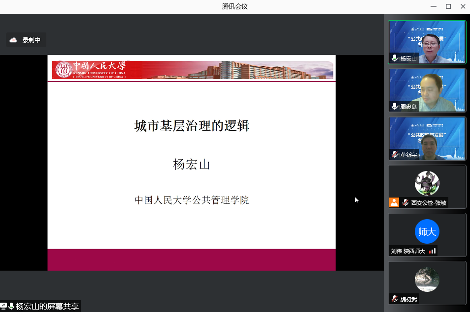Select 董新宇 video thumbnail
Viewport: 470px width, 312px height.
[427, 138]
